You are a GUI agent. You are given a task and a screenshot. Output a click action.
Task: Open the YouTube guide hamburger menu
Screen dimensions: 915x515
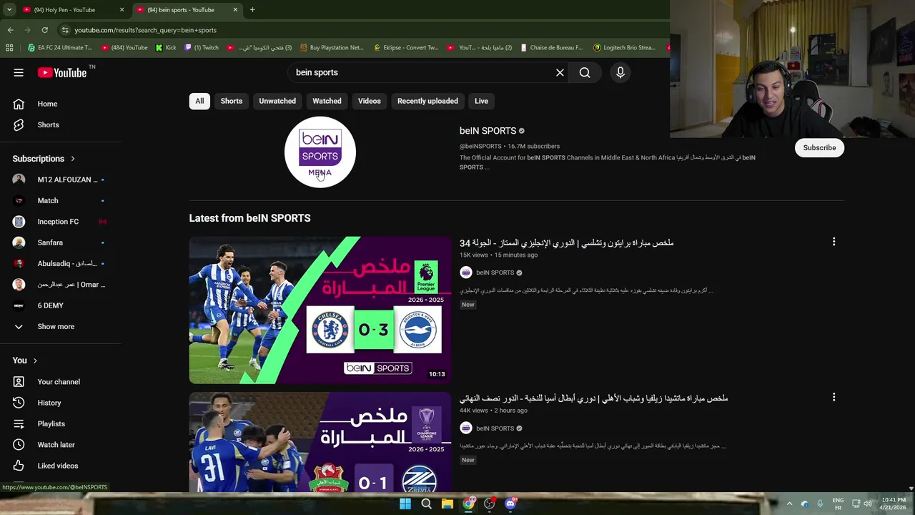(19, 72)
